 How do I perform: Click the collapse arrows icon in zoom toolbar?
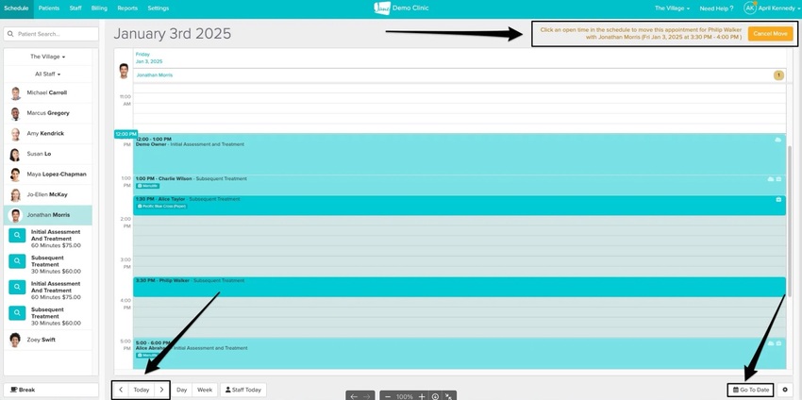pos(448,396)
